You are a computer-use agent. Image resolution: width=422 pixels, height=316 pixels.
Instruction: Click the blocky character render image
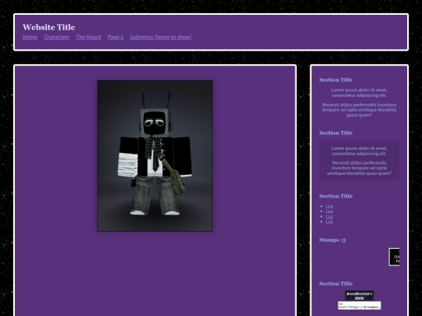point(155,156)
